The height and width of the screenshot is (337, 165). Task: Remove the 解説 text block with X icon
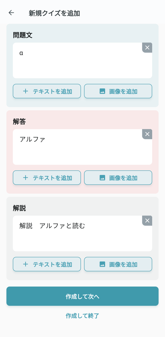point(147,221)
